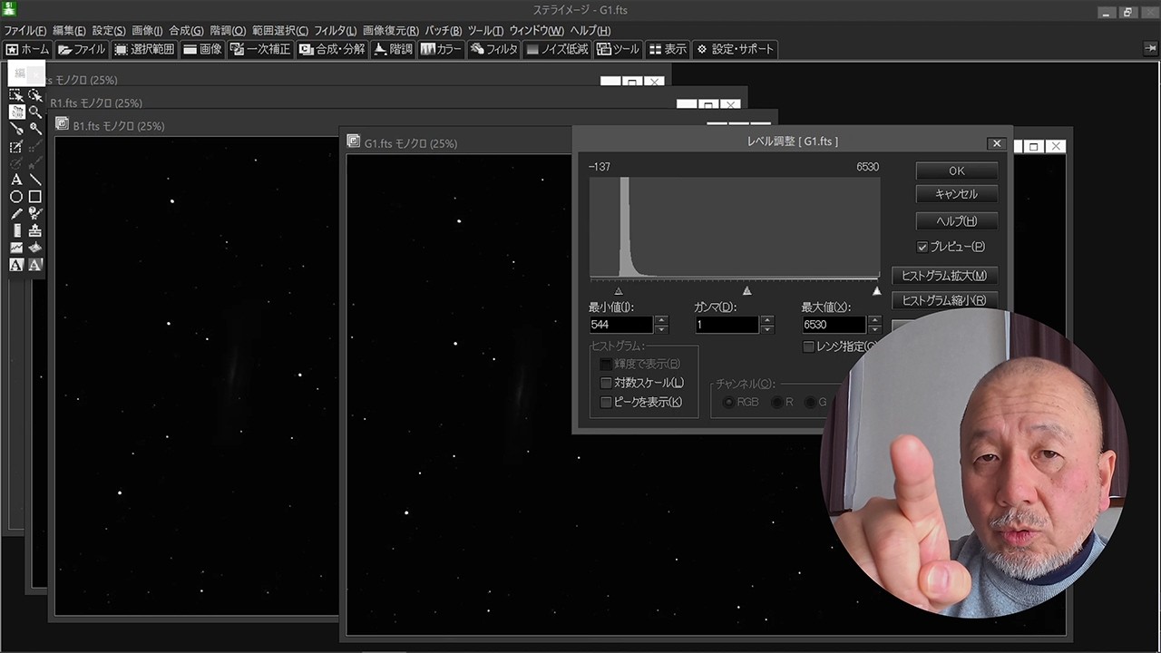Click the gamma midpoint slider triangle
Screen dimensions: 1161x653
point(747,291)
